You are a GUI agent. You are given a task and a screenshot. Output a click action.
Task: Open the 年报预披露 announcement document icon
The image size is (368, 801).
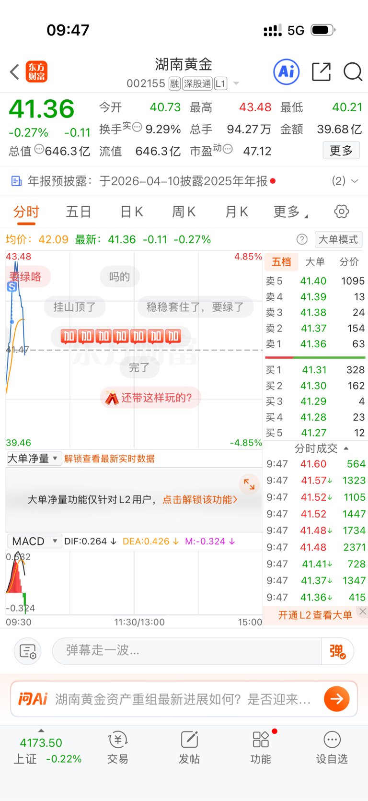(x=16, y=181)
